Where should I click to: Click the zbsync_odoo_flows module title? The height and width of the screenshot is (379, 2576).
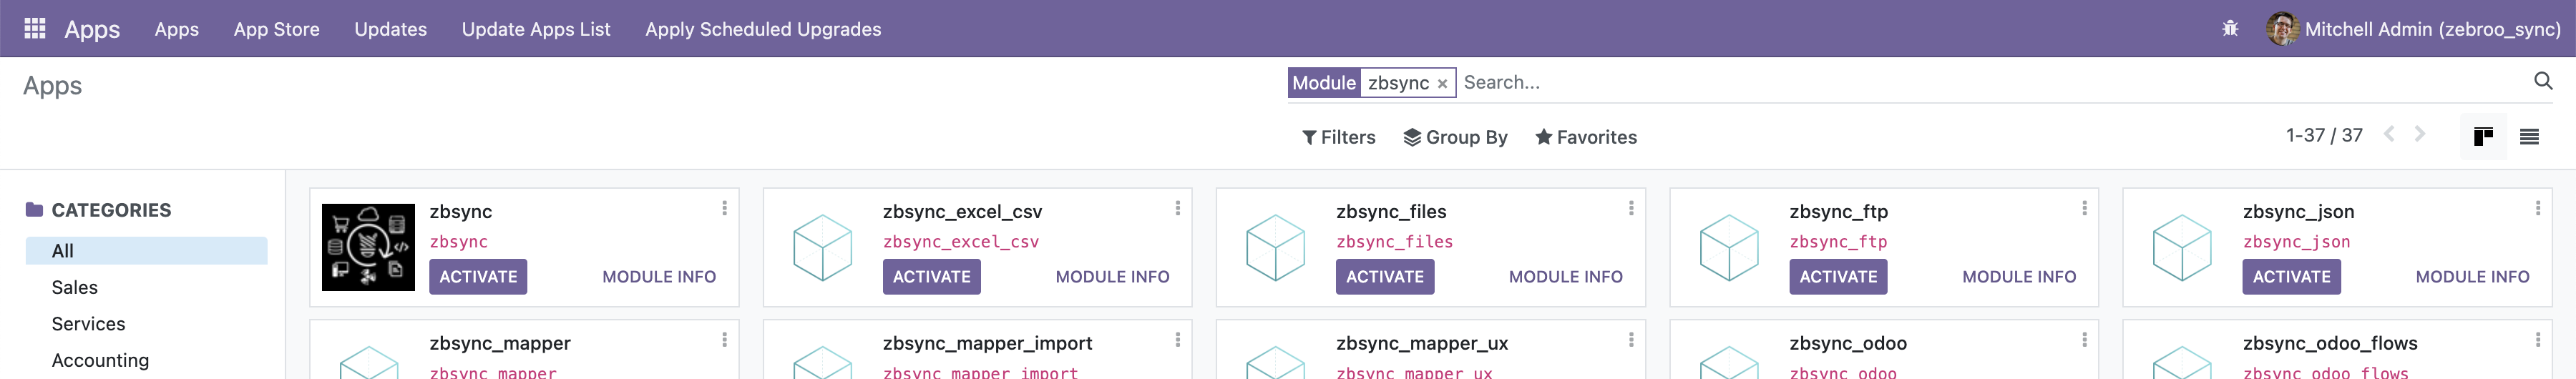click(2330, 343)
